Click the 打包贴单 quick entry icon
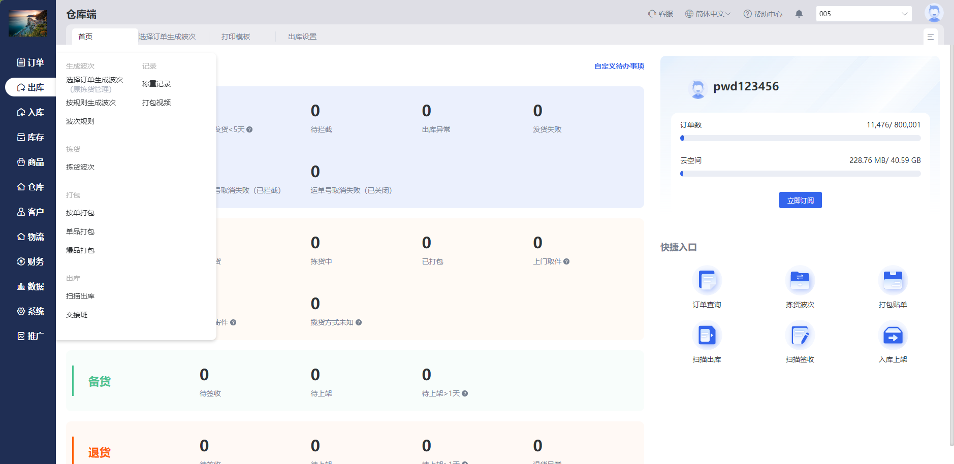Image resolution: width=954 pixels, height=464 pixels. click(893, 281)
